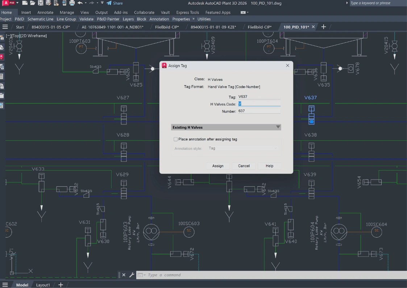The height and width of the screenshot is (288, 407).
Task: Open Customize Quick Access Toolbar dropdown
Action: pyautogui.click(x=102, y=3)
